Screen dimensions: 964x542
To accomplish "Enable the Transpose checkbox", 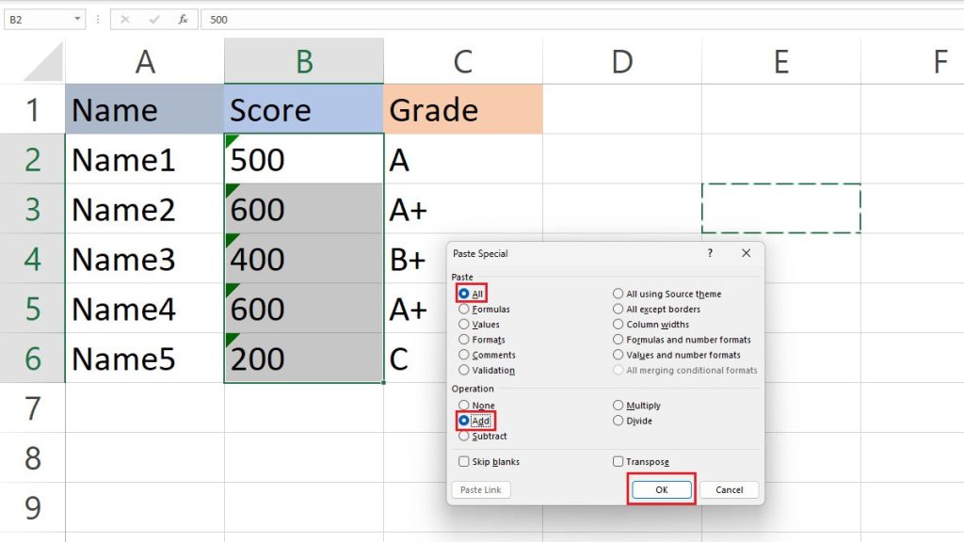I will (x=617, y=461).
